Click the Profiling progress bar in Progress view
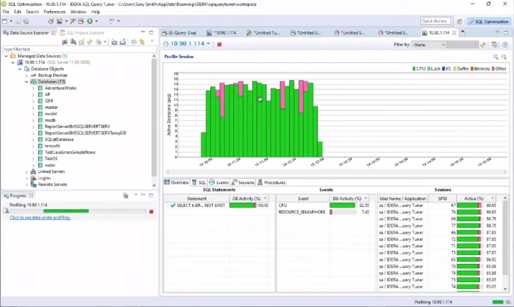514x307 pixels. [78, 211]
